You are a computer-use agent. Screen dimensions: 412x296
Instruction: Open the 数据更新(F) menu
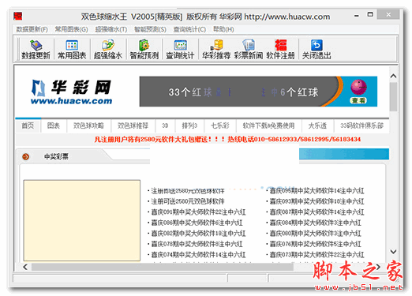pos(32,29)
